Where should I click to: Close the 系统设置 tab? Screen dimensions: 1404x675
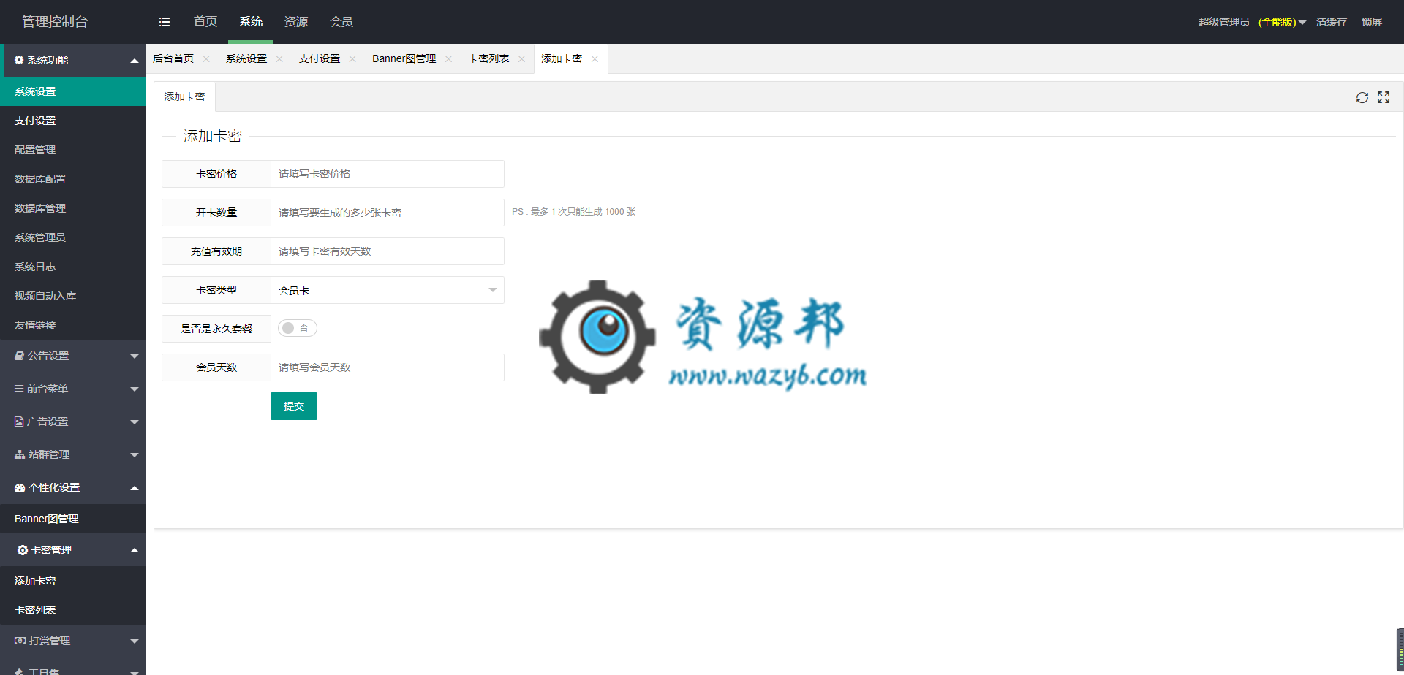(279, 59)
